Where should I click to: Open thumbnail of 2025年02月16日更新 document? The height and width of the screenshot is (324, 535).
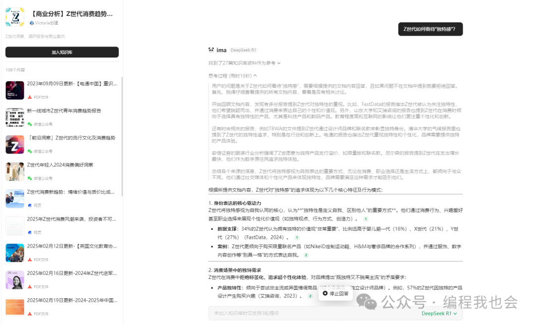15,280
